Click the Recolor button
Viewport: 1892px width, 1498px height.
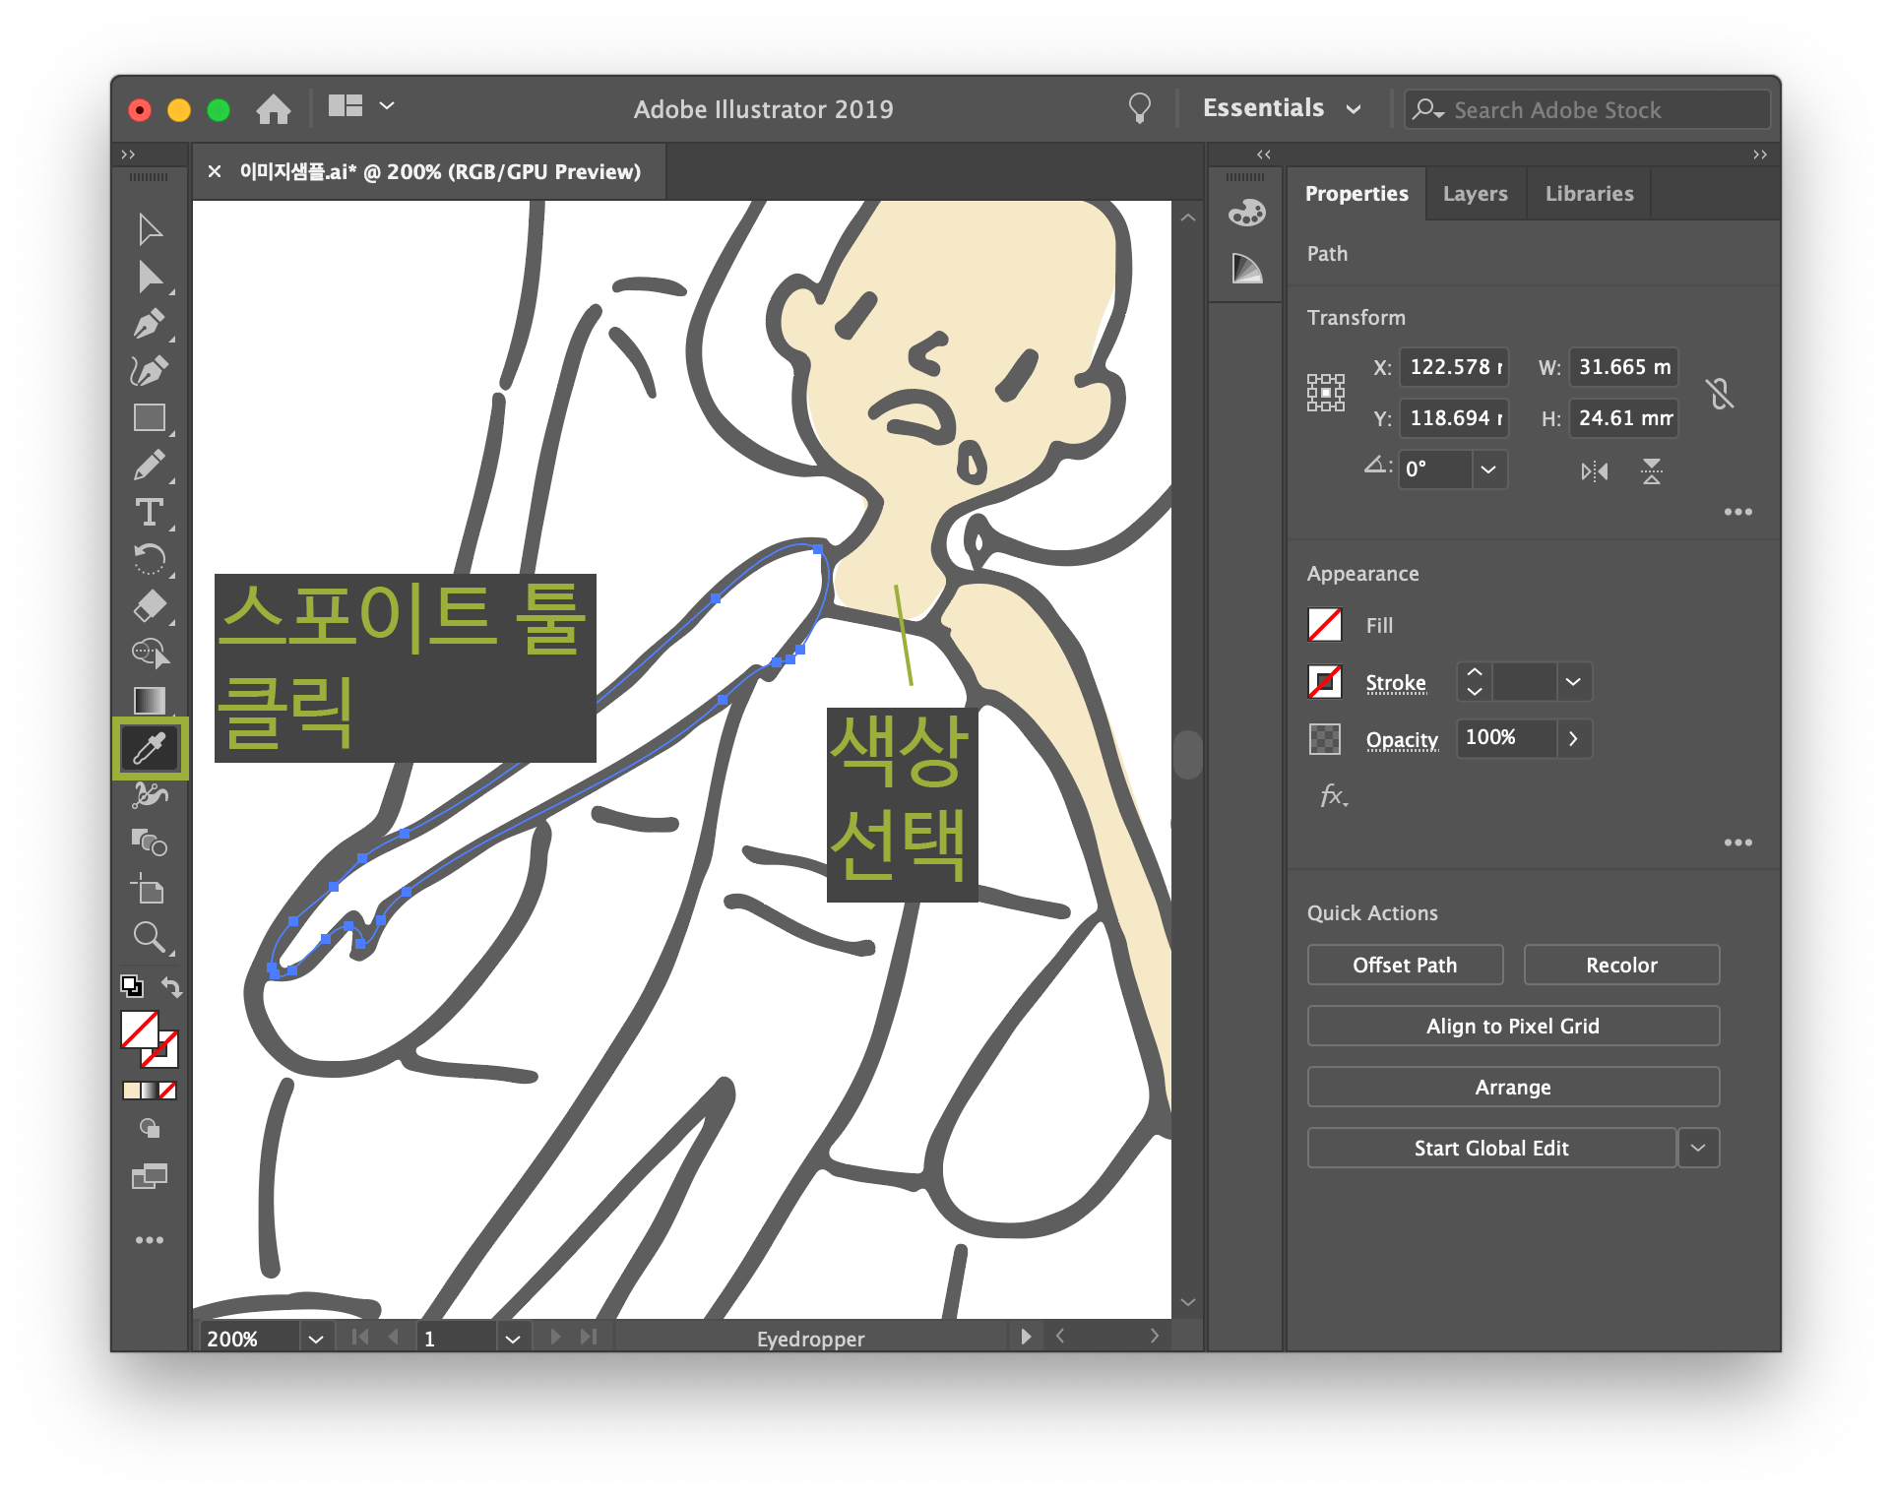[1620, 965]
